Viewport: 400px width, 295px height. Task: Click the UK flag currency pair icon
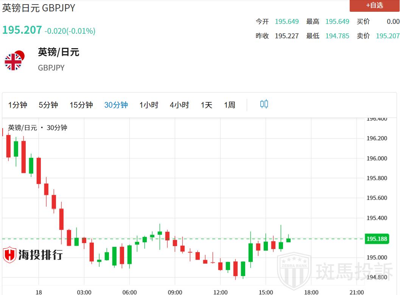[14, 61]
